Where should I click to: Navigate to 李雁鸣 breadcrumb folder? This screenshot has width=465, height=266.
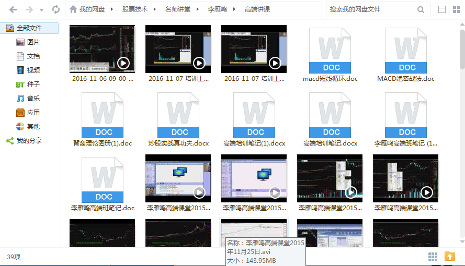pos(218,9)
